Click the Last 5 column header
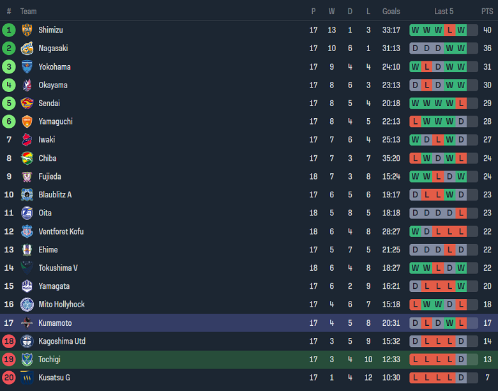 click(444, 11)
